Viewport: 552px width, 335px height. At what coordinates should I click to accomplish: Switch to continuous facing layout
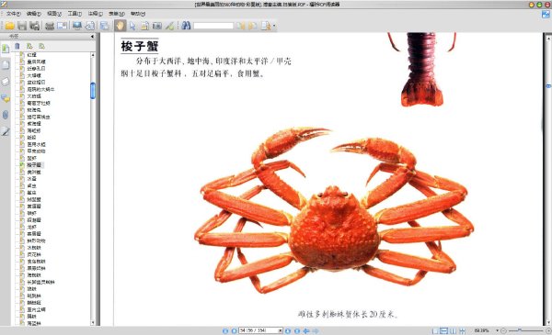pos(462,330)
